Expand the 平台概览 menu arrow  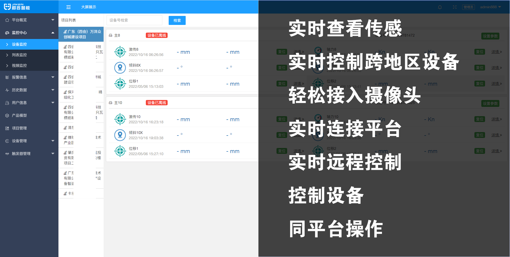point(53,20)
